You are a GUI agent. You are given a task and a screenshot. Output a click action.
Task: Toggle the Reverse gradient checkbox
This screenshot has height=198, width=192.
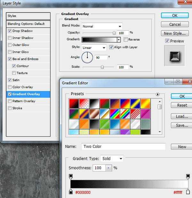(x=125, y=40)
